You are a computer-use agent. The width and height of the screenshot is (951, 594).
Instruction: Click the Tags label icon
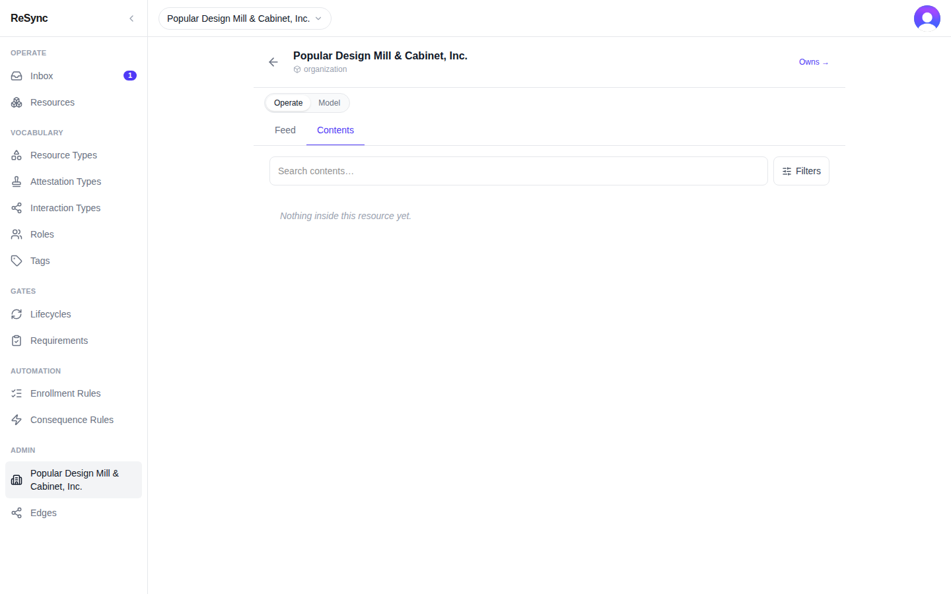[17, 261]
